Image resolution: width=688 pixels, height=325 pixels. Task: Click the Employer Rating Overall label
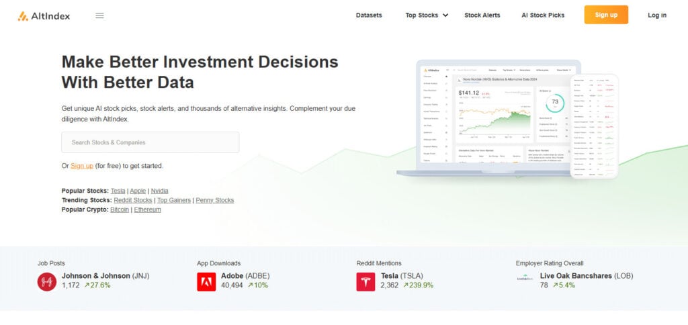tap(550, 263)
